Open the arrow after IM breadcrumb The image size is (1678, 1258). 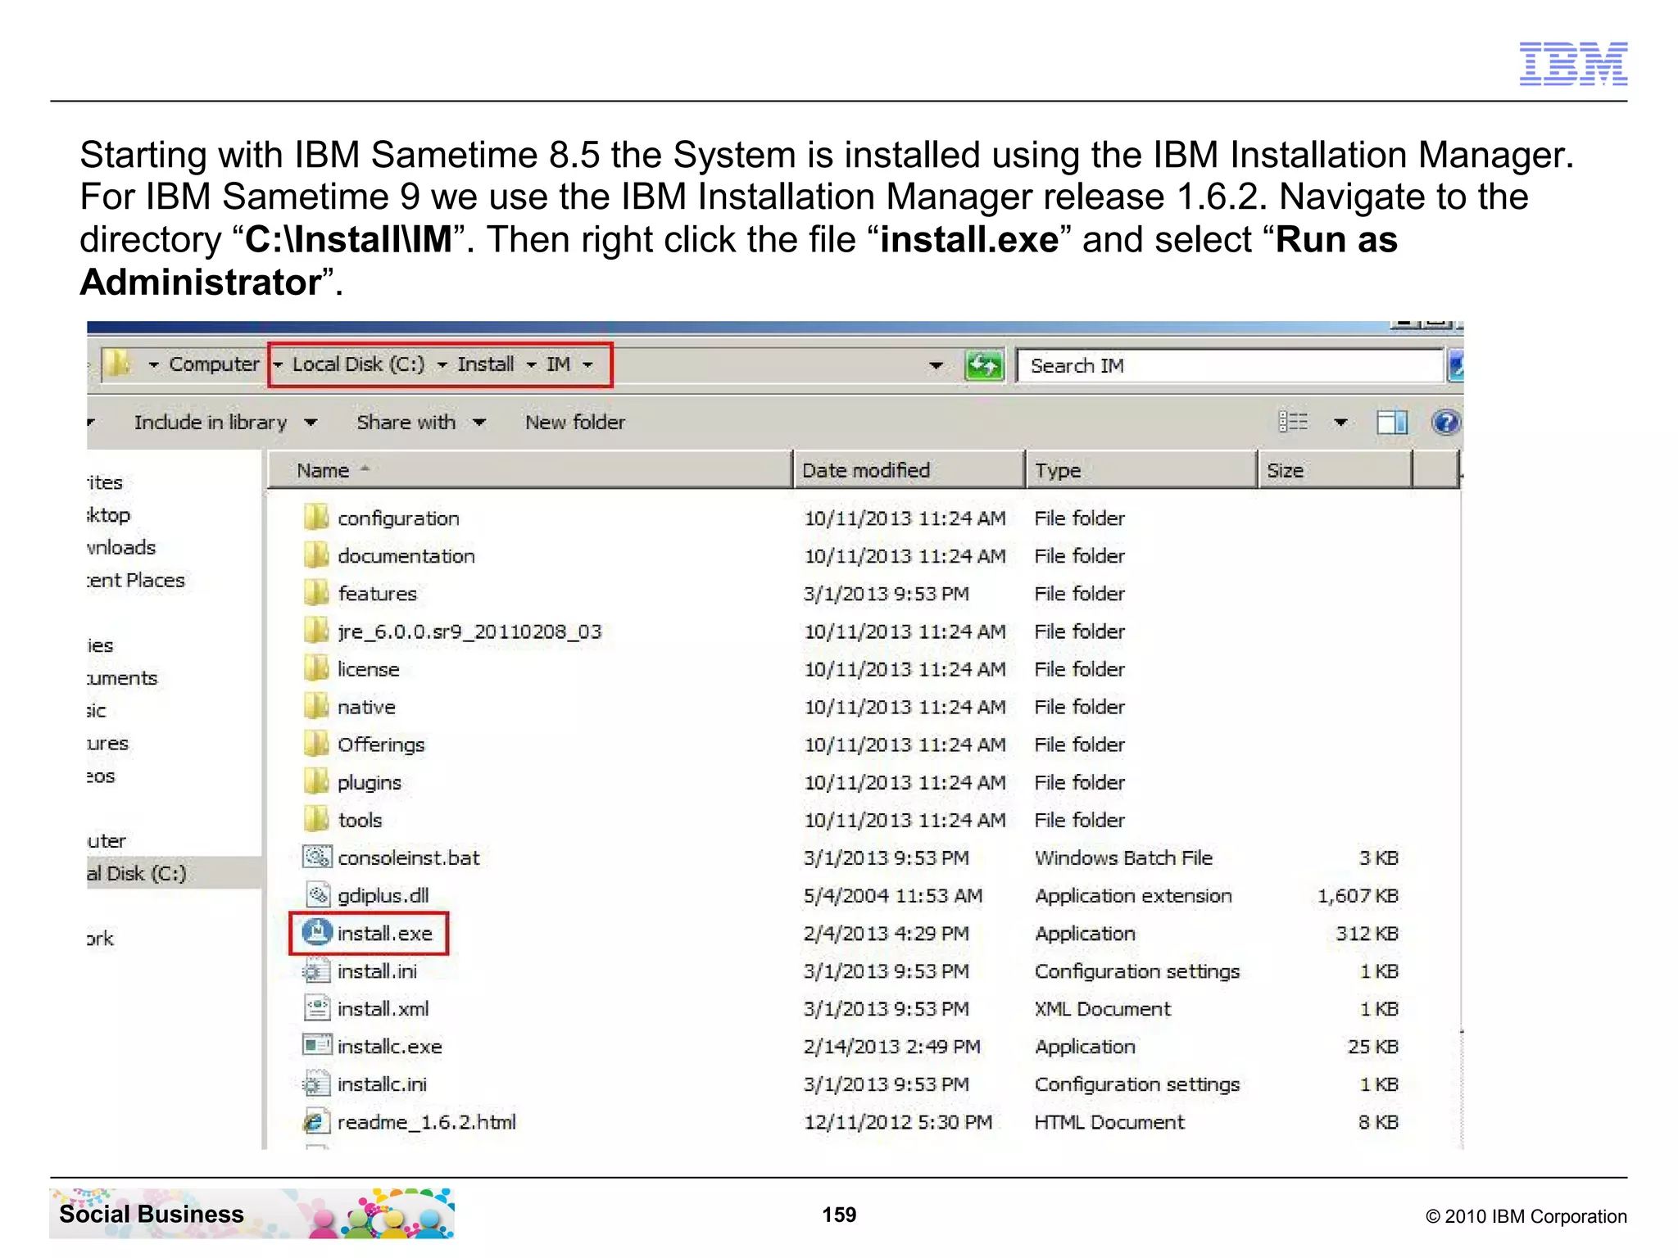tap(587, 364)
